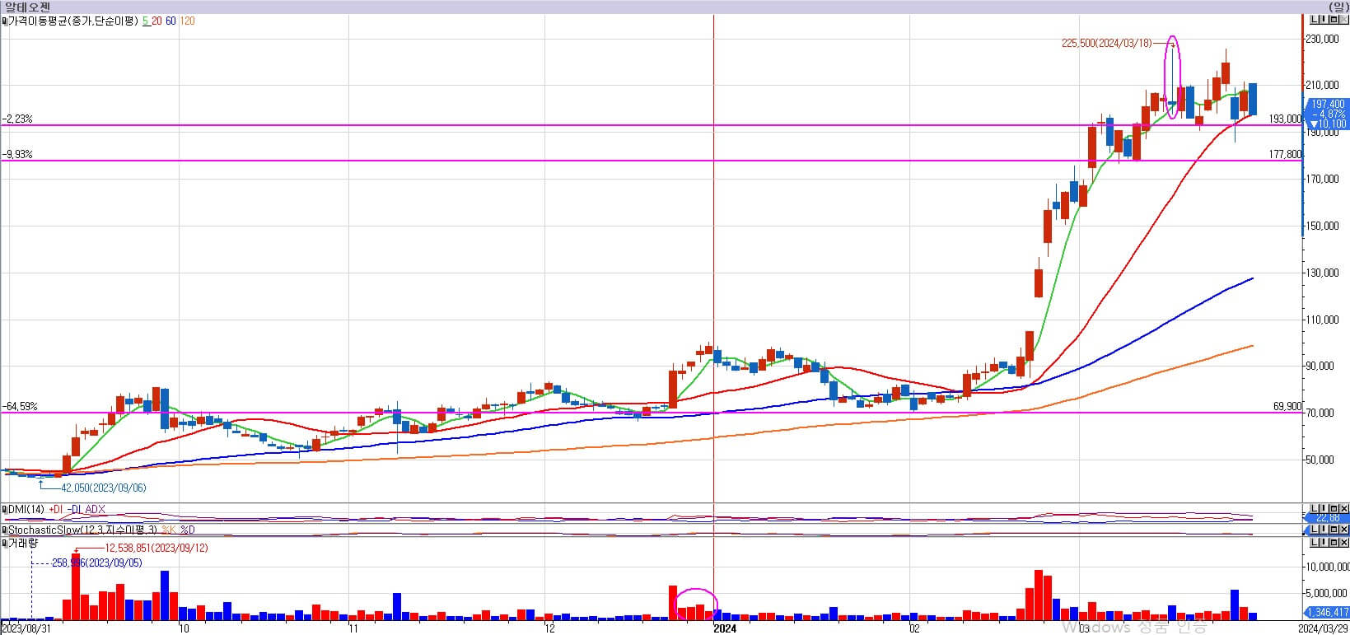This screenshot has height=635, width=1350.
Task: Click the L button in Stochastic panel
Action: coord(1315,529)
